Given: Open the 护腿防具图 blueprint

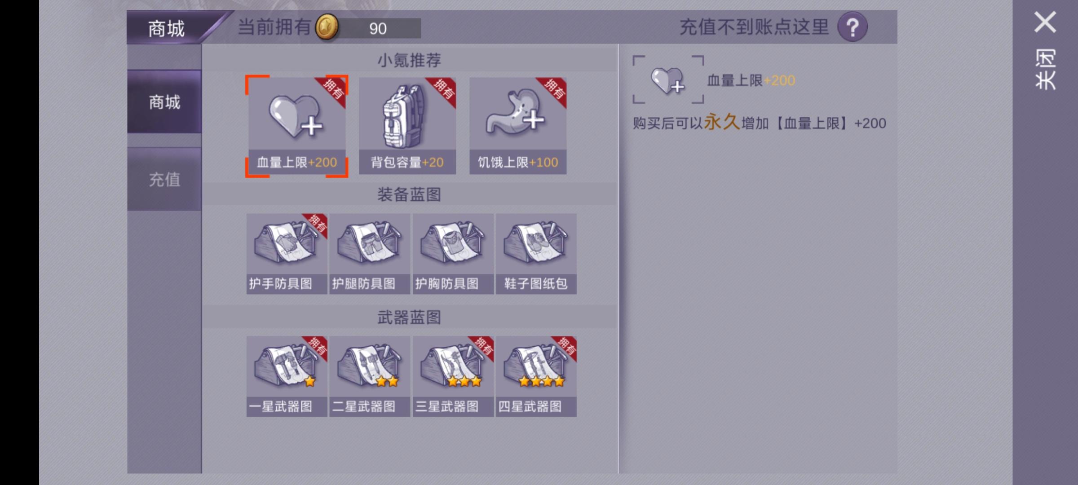Looking at the screenshot, I should 370,254.
